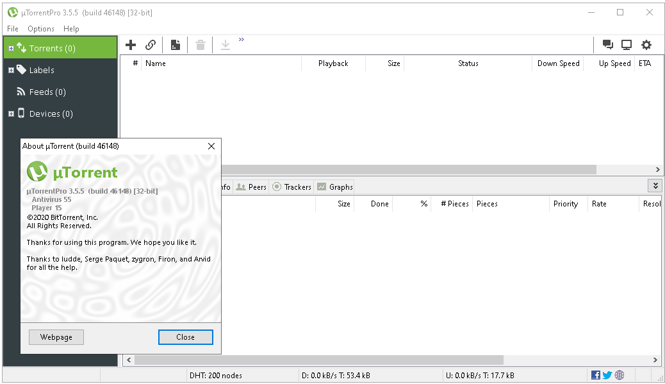The height and width of the screenshot is (384, 665).
Task: Click DHT: 200 nodes status text
Action: click(216, 376)
